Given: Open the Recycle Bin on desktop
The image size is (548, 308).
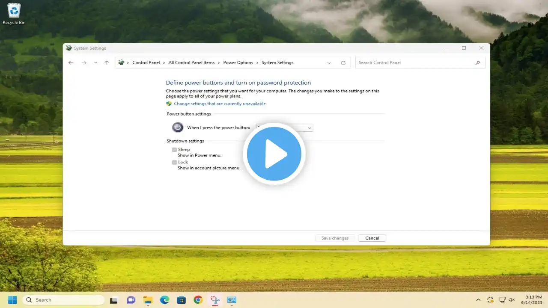Looking at the screenshot, I should pos(14,13).
